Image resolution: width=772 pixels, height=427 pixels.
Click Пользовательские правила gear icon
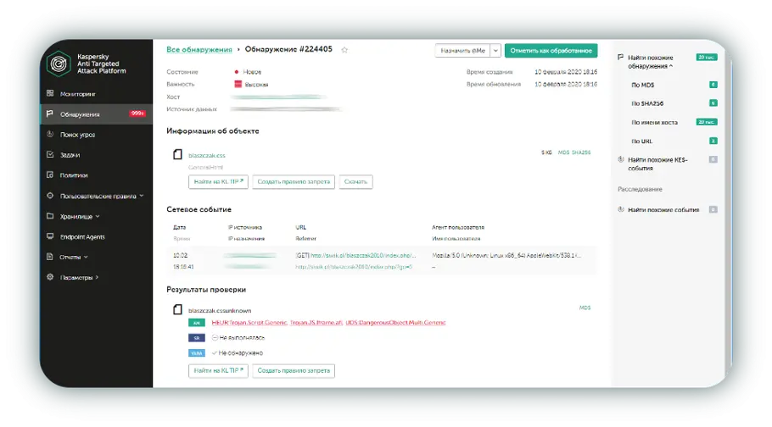pos(50,196)
